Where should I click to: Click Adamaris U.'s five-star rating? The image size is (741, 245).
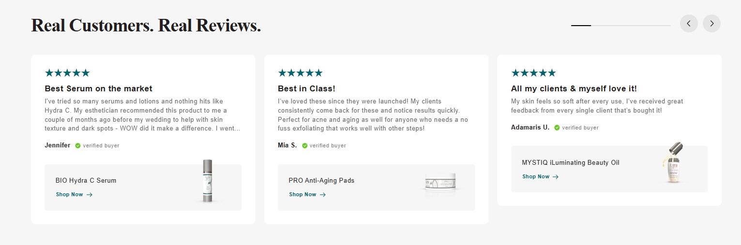[x=533, y=73]
